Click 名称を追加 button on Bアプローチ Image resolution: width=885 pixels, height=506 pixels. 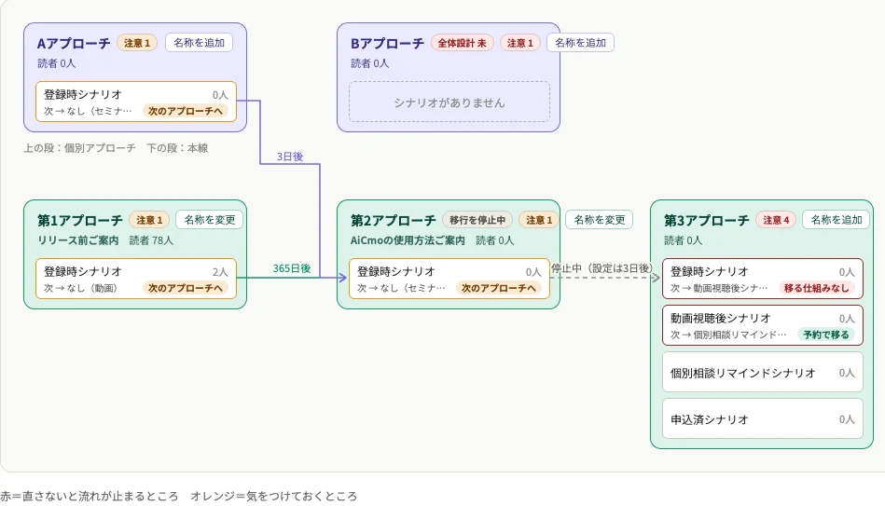(x=580, y=43)
